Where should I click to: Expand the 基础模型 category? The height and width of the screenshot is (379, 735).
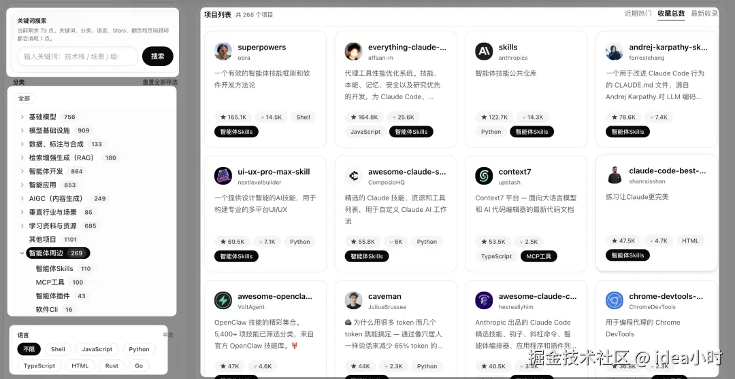[22, 117]
